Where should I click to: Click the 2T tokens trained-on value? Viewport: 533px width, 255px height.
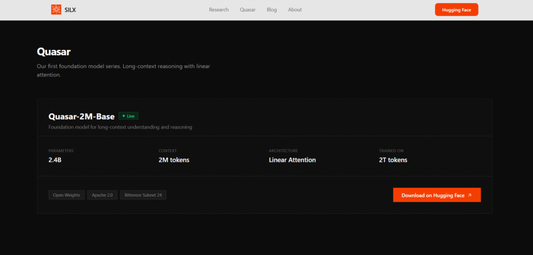[x=393, y=160]
